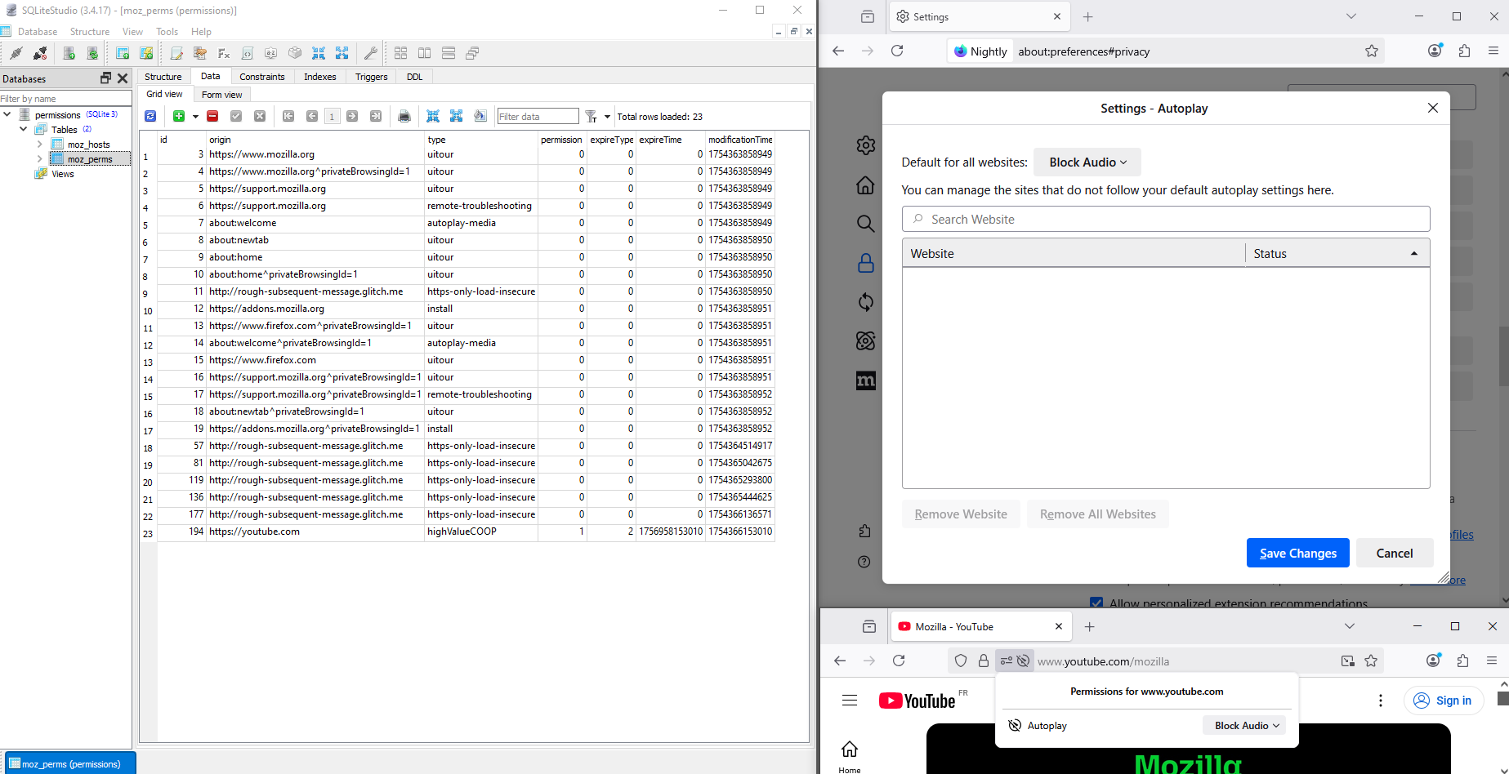Click the Search Website input field
1509x774 pixels.
tap(1165, 220)
